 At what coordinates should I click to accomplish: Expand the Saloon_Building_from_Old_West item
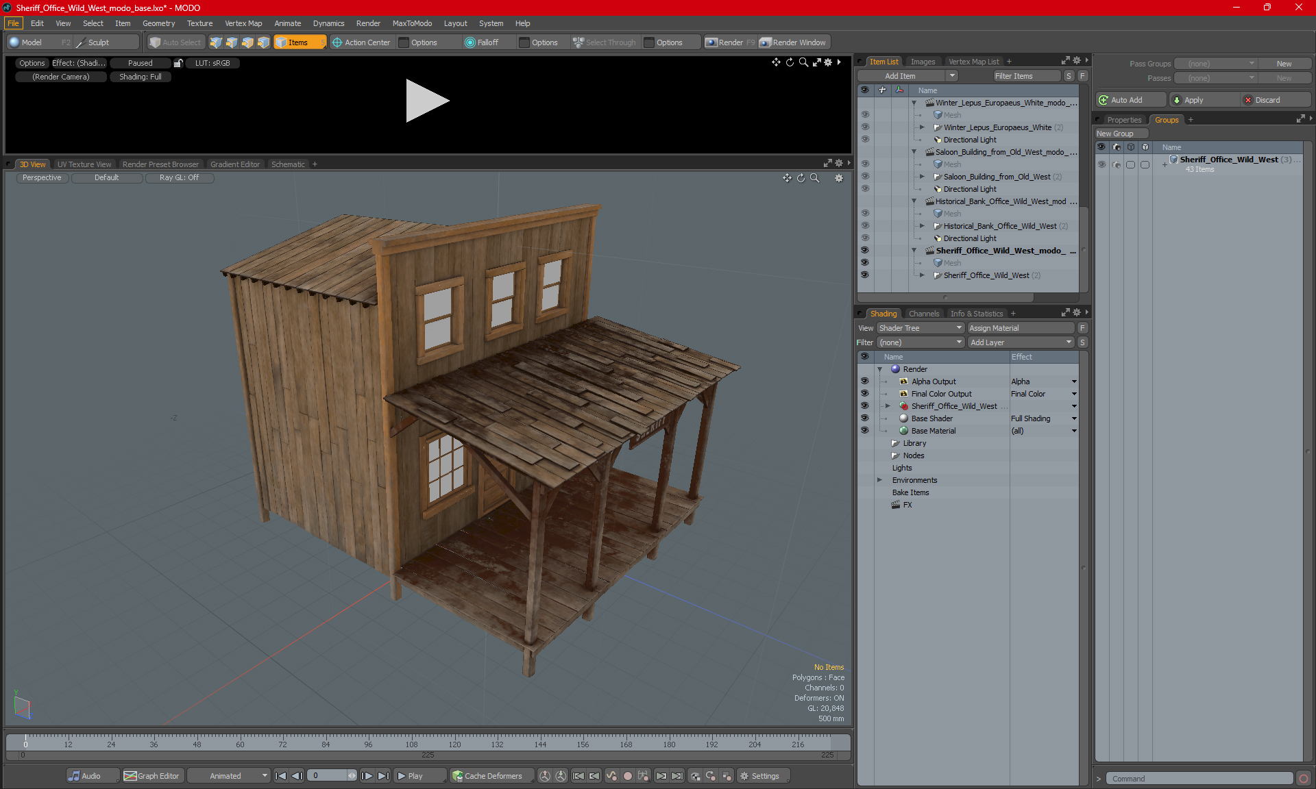922,177
